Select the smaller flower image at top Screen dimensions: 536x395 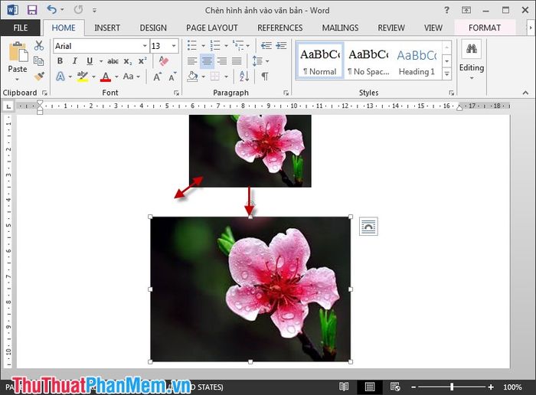250,149
